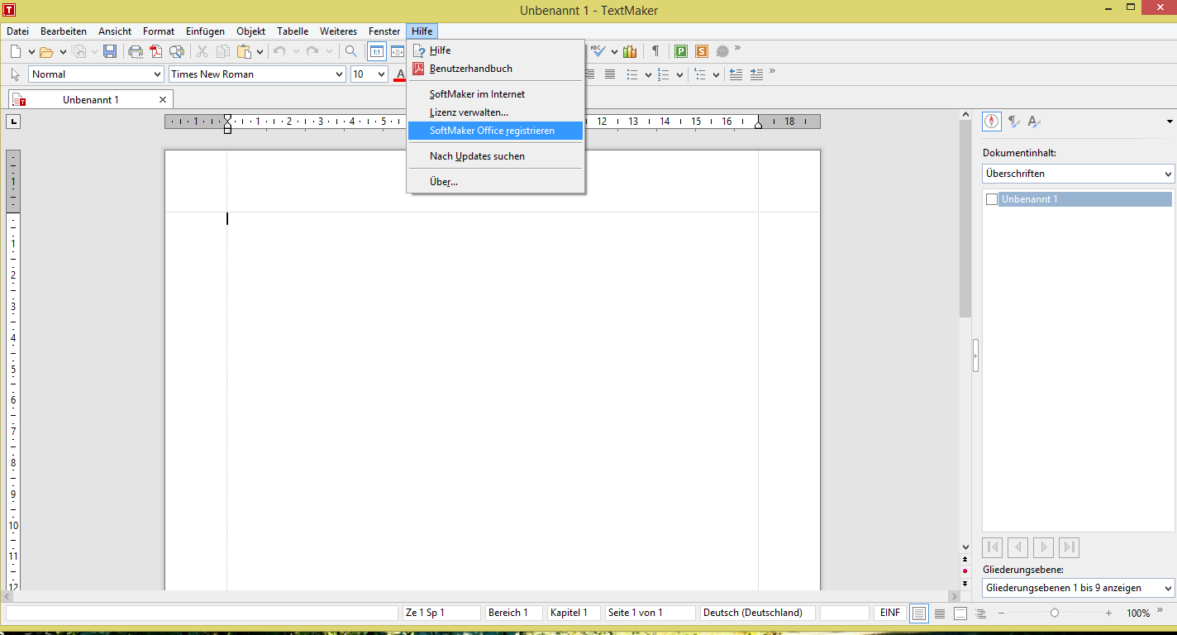1177x635 pixels.
Task: Select SoftMaker im Internet menu entry
Action: click(x=495, y=94)
